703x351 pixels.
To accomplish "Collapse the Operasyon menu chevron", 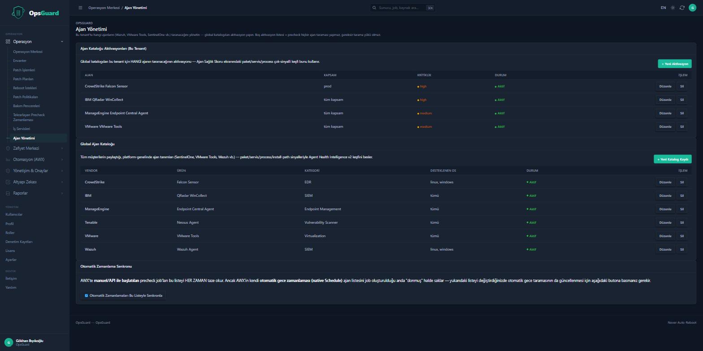I will coord(62,42).
